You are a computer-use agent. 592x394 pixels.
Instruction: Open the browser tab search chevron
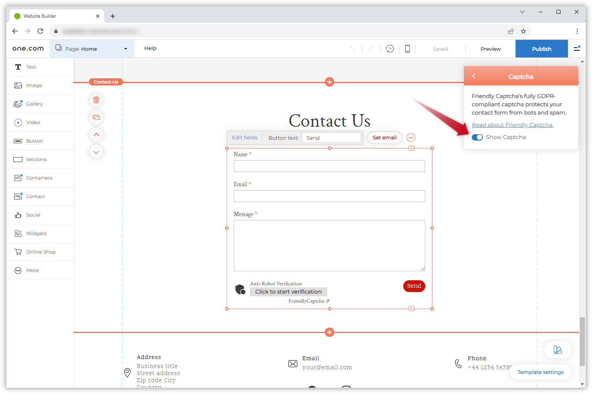click(x=522, y=12)
